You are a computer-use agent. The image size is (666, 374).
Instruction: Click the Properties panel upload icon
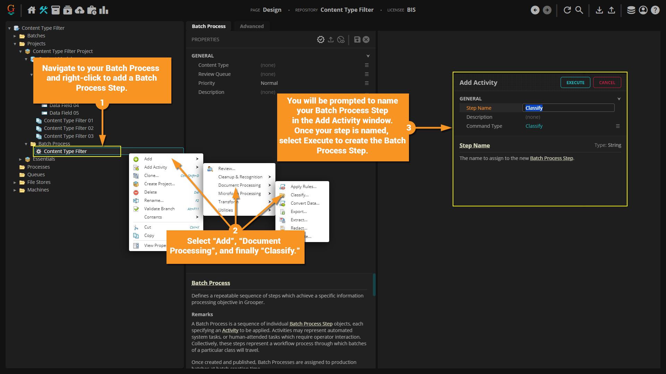point(331,39)
